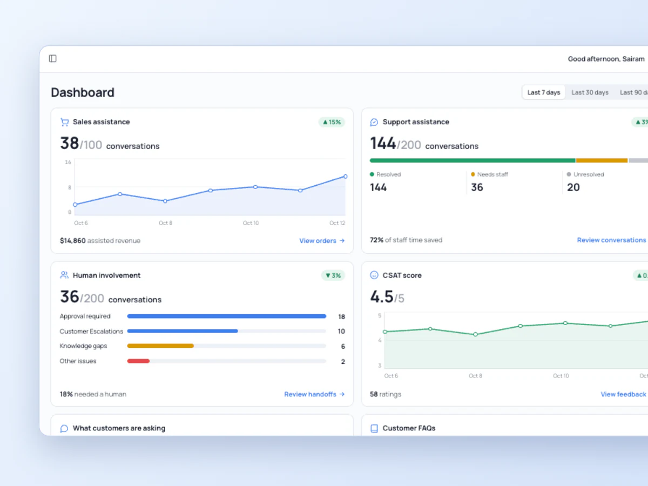This screenshot has height=486, width=648.
Task: Click the Customer FAQs book icon
Action: 374,429
